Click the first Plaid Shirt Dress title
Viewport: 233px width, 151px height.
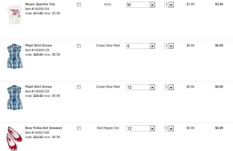[38, 46]
